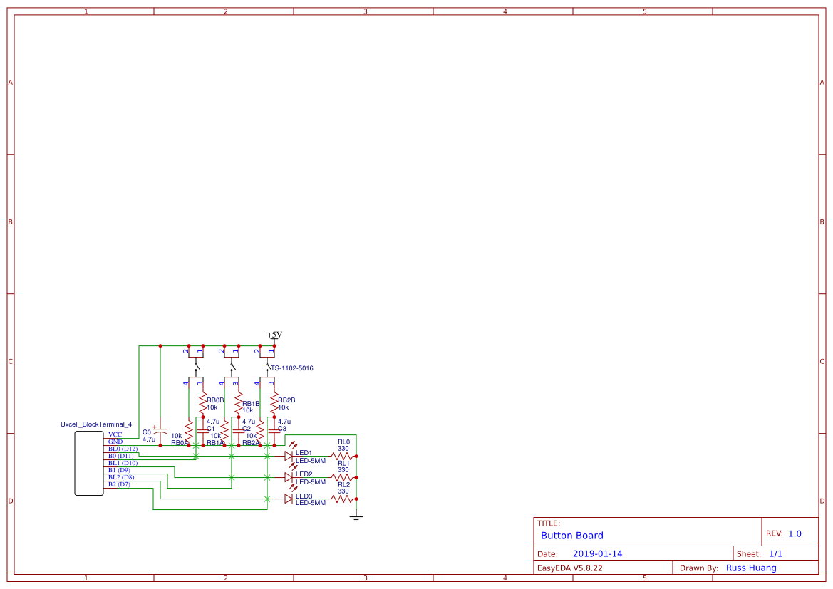Select the RL2 330 ohm resistor
Image resolution: width=833 pixels, height=589 pixels.
[343, 499]
